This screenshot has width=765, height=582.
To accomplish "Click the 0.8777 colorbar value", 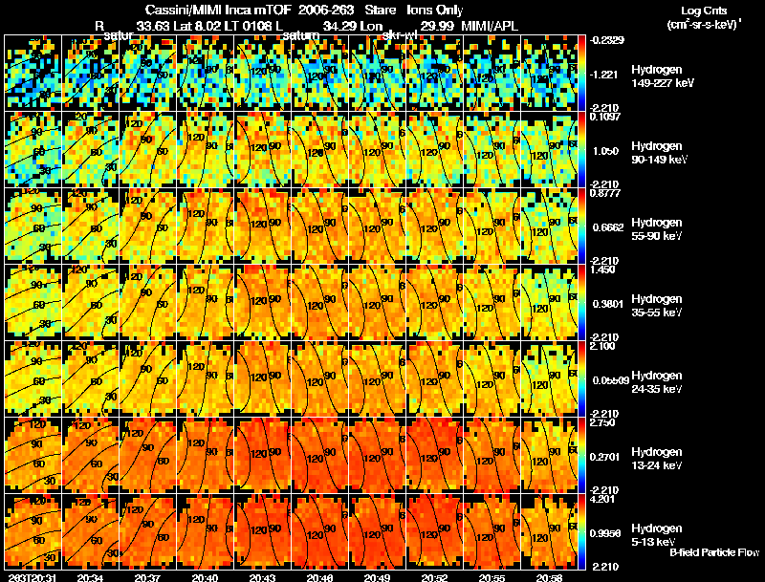I will [x=605, y=193].
